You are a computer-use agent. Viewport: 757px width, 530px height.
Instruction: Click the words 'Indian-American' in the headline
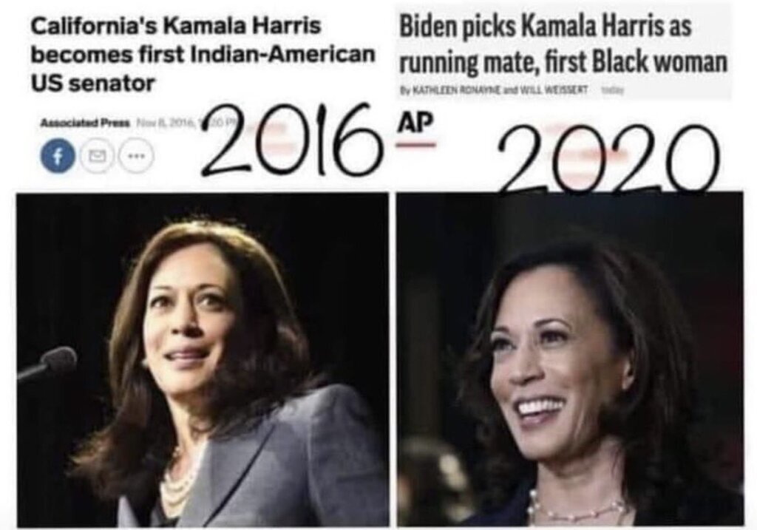click(x=283, y=55)
